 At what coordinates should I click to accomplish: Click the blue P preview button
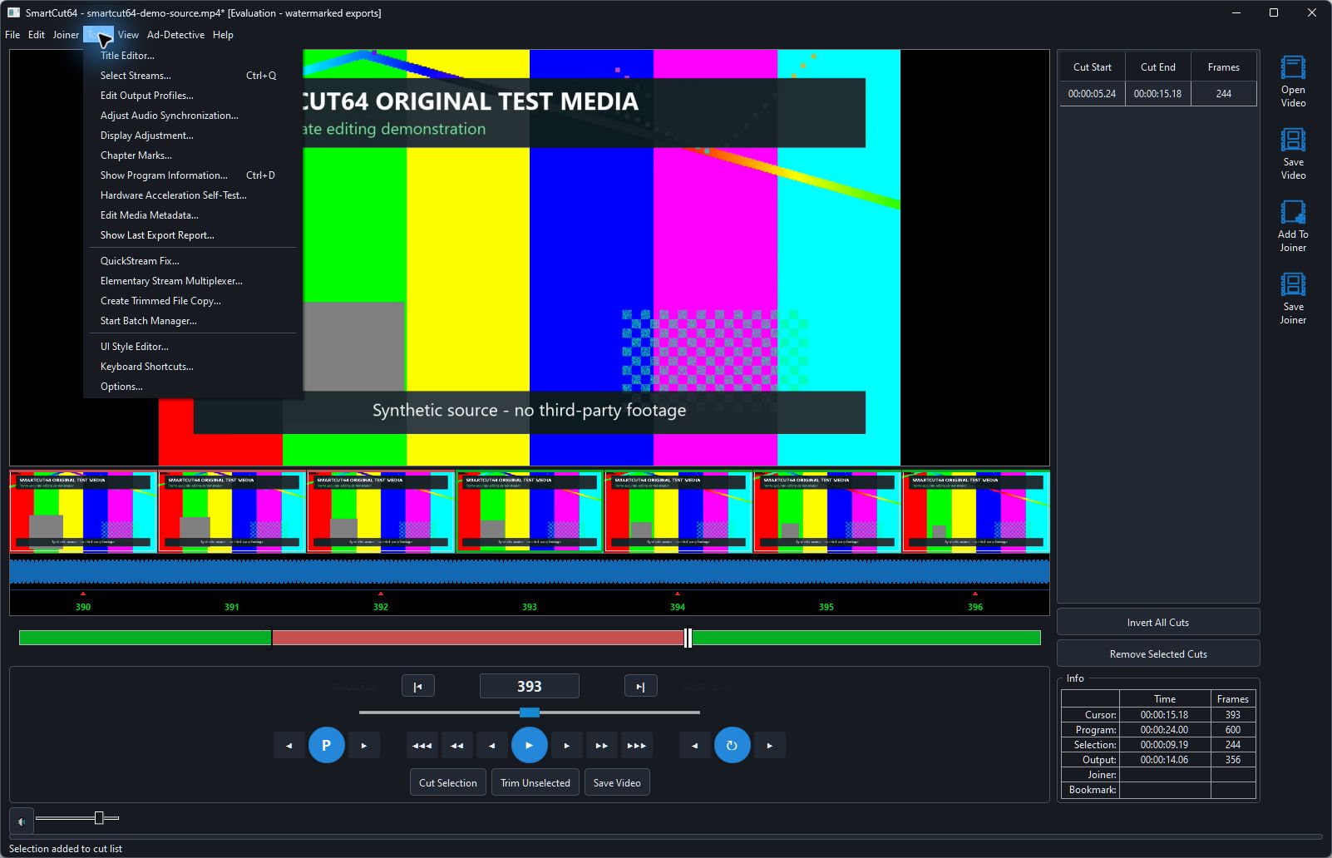coord(327,745)
